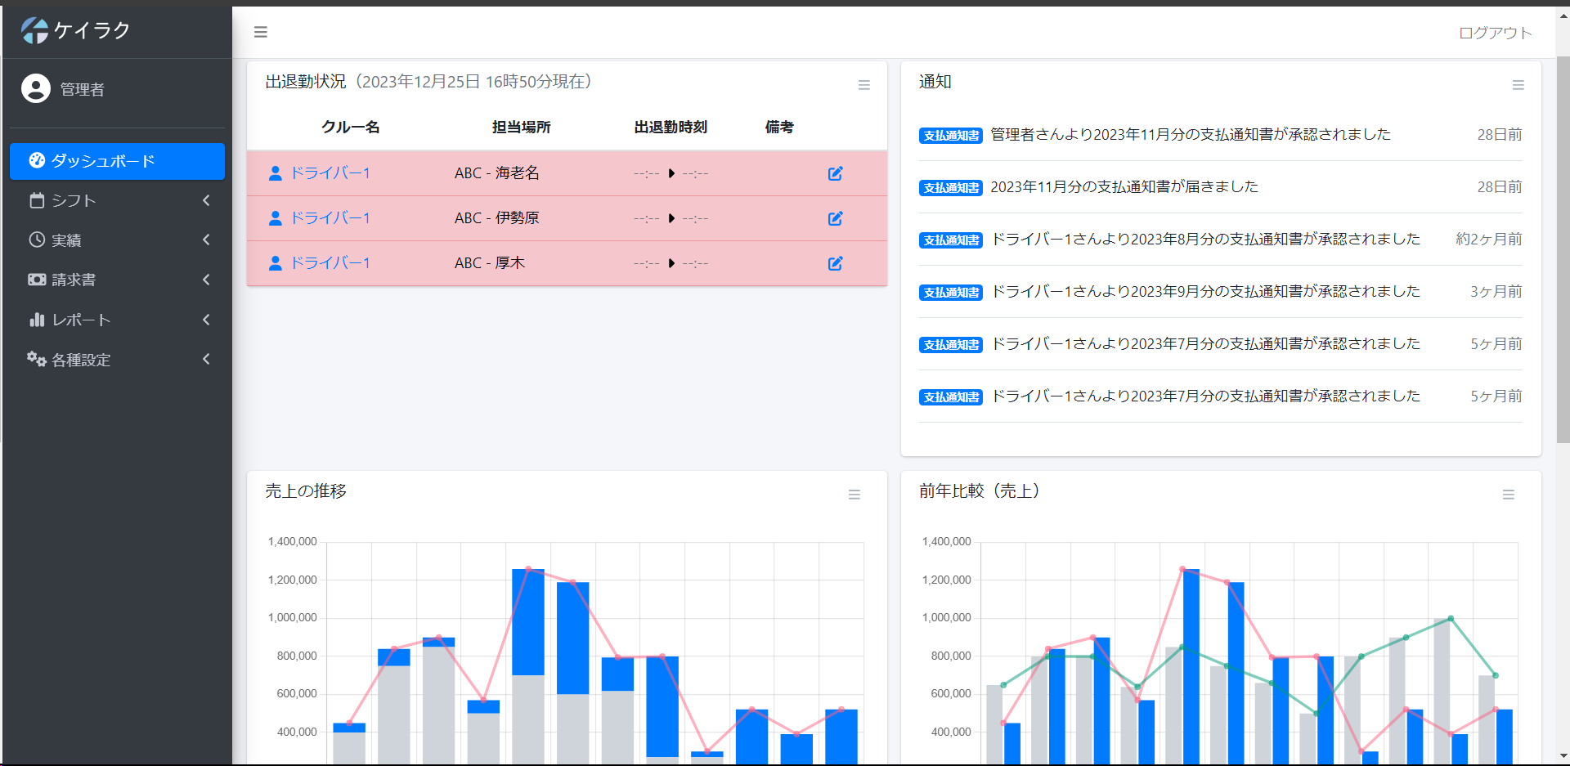Click the 各種設定 gears icon
The height and width of the screenshot is (766, 1570).
[x=37, y=359]
